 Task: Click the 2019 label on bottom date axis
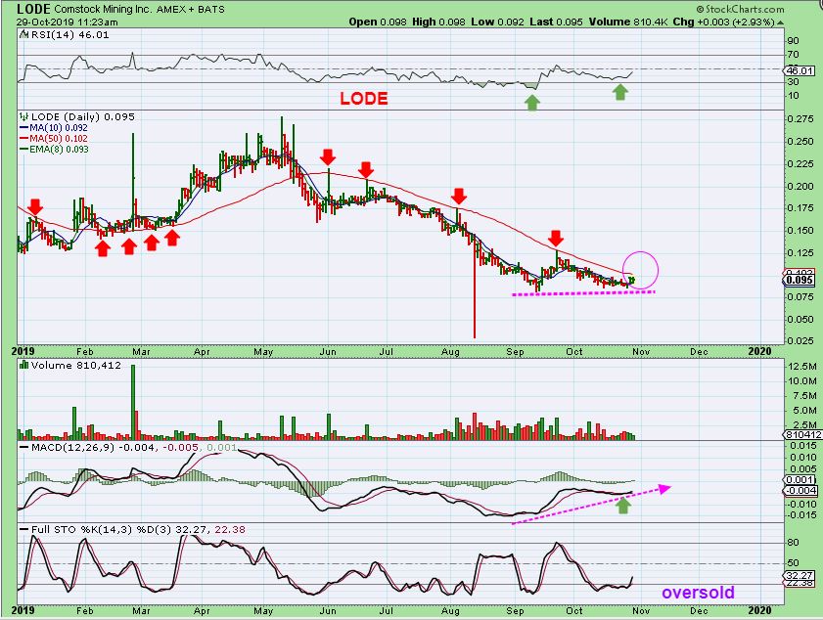pyautogui.click(x=23, y=610)
